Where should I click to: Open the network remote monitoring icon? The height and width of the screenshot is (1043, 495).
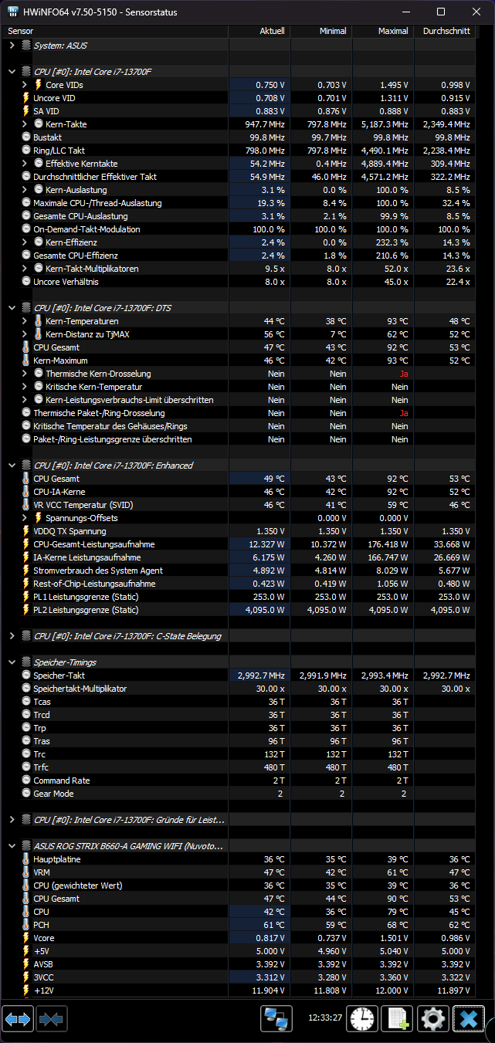pyautogui.click(x=276, y=1020)
